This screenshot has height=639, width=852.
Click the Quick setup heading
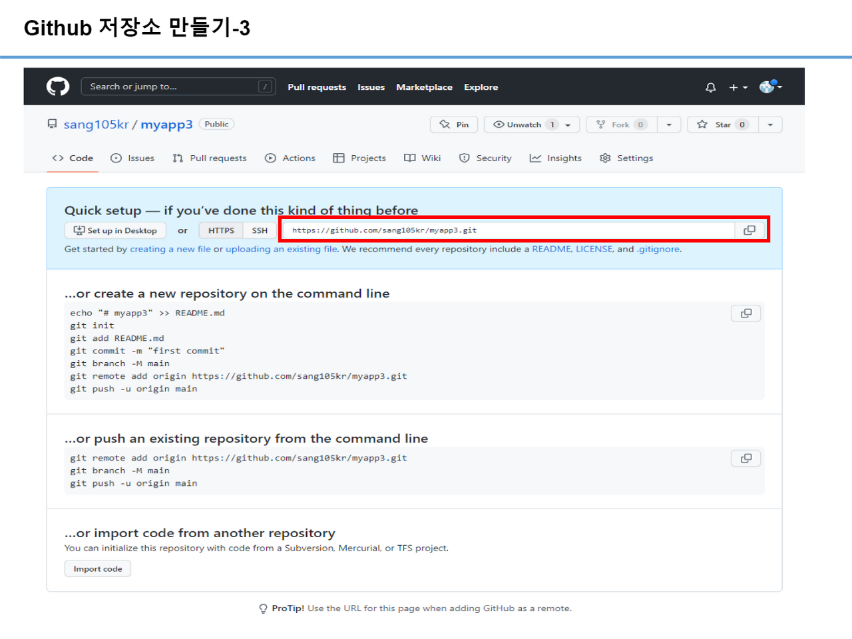241,210
